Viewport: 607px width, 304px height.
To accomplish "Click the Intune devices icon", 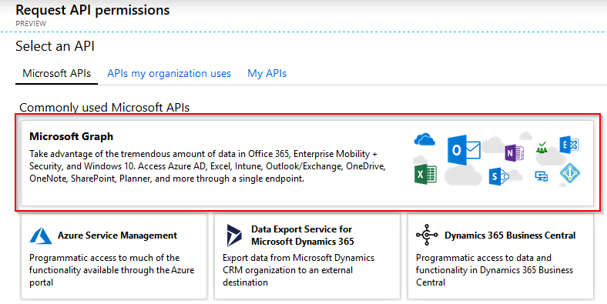I will [x=542, y=176].
